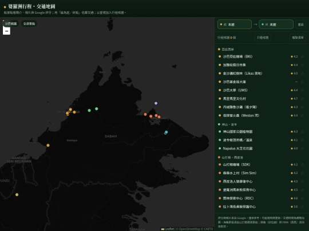Screen dimensions: 309x231
Task: Open 雨林探索中心 (RDC) list entry
Action: [261, 198]
